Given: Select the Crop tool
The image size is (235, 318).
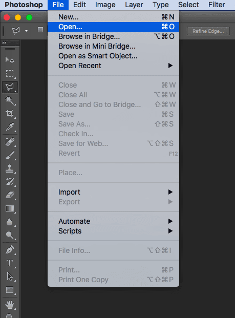Looking at the screenshot, I should (x=10, y=113).
